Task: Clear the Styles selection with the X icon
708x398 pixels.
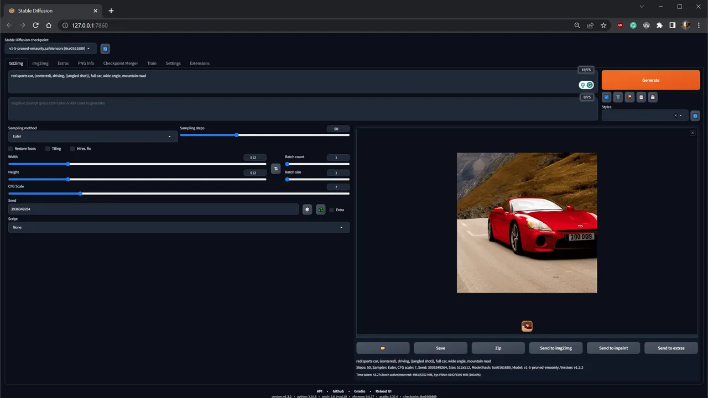Action: click(675, 116)
